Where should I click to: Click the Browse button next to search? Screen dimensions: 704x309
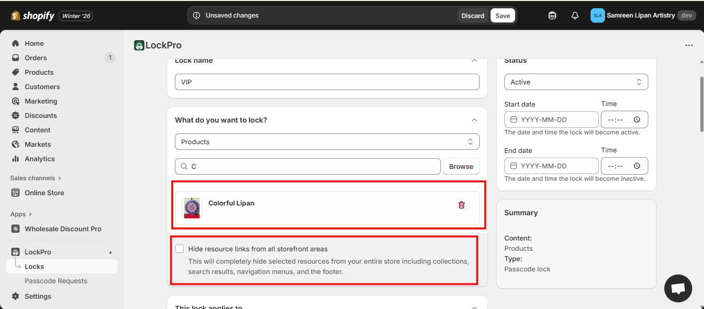(461, 166)
